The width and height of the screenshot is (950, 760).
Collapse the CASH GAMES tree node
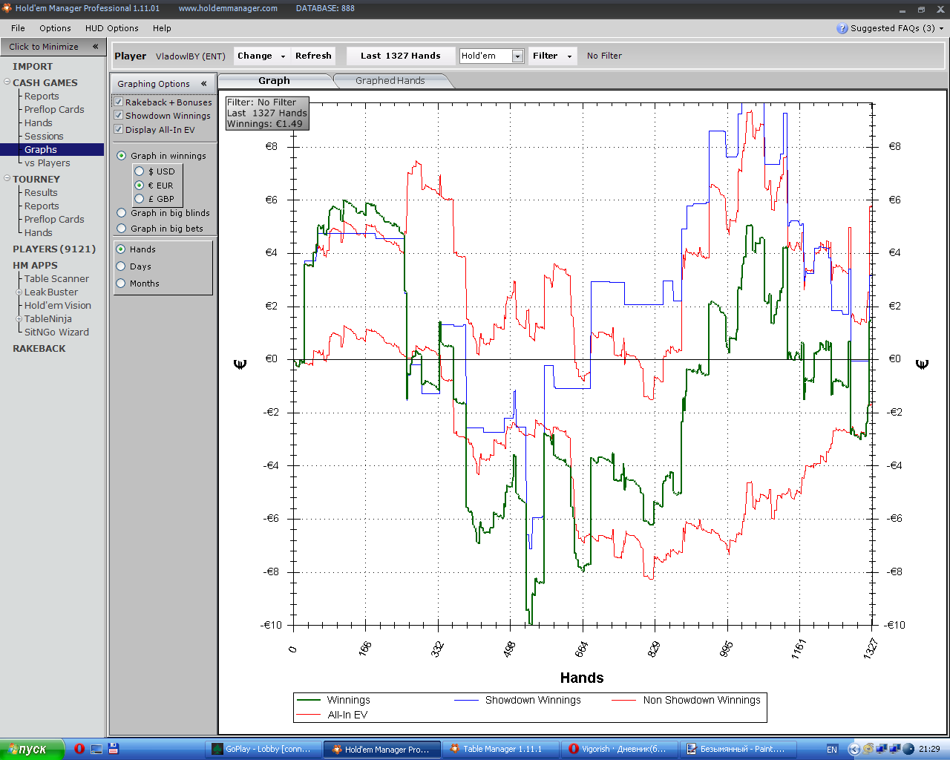pos(7,82)
